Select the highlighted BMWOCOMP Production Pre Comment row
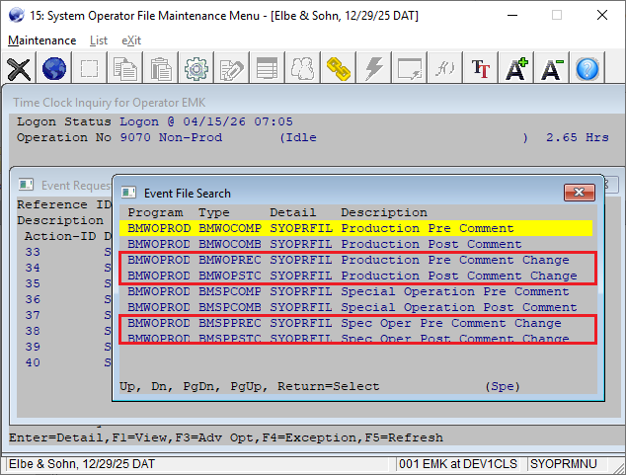 point(356,228)
